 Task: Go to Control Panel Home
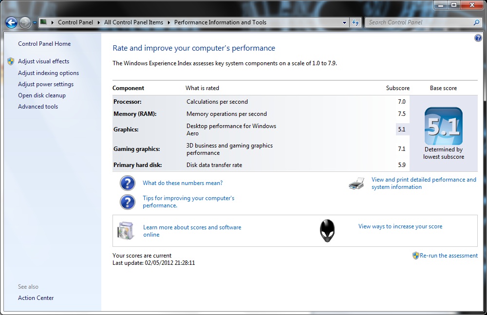click(44, 44)
